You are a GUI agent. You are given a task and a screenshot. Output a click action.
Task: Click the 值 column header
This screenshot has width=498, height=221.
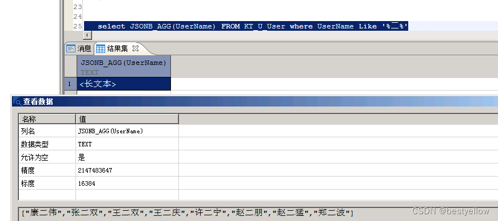click(x=127, y=119)
